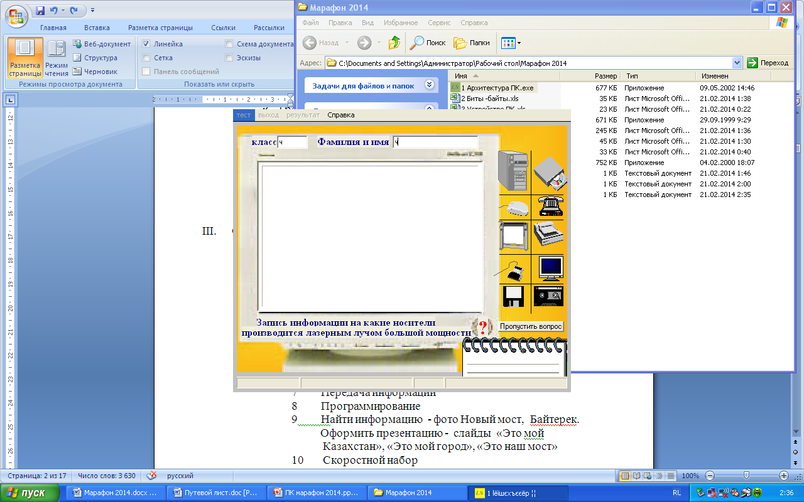Click the Forward arrow in Explorer toolbar

tap(364, 43)
